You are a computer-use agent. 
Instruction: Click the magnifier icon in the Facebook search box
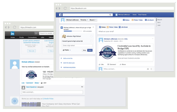[110, 15]
